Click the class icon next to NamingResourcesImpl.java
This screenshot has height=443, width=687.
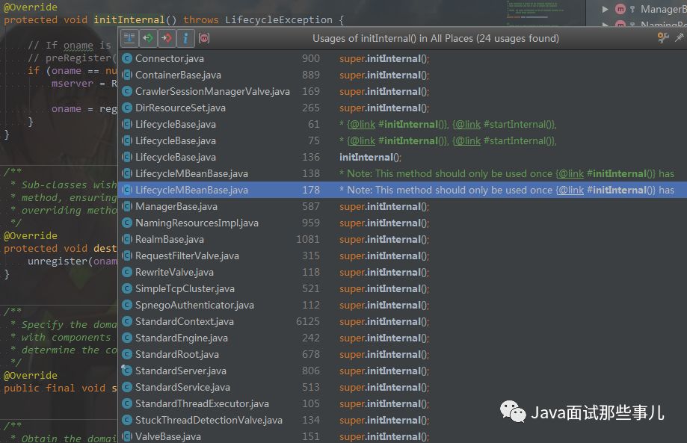(x=127, y=223)
